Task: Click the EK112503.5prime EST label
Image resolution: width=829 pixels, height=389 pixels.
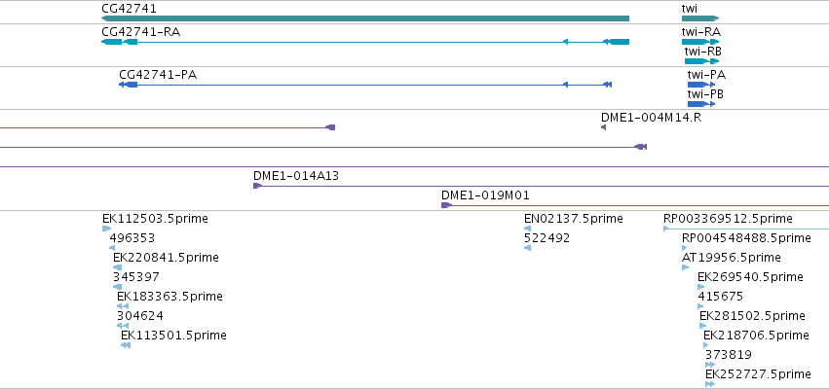Action: [156, 219]
